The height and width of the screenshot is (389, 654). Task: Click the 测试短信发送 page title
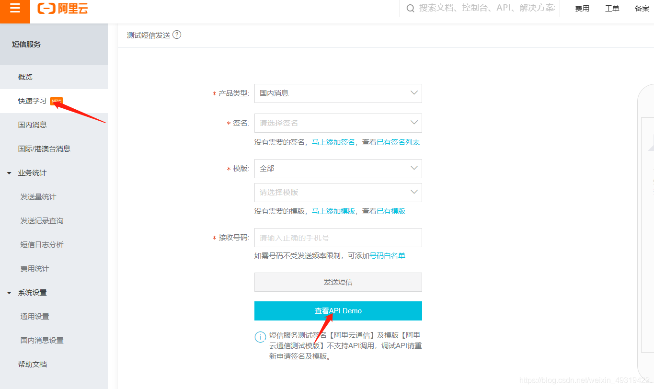click(x=149, y=35)
